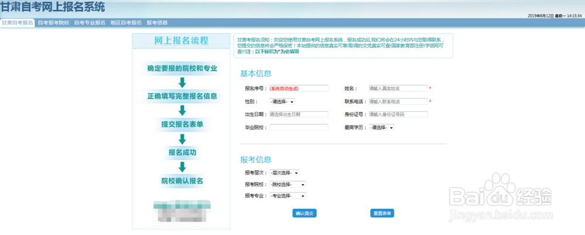Expand the 报考院校 school dropdown

[287, 184]
